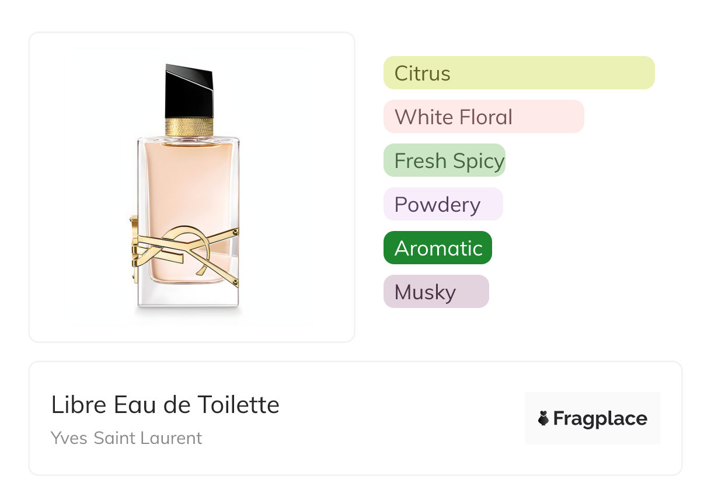
Task: Click the gold textured collar on the bottle neck
Action: [189, 127]
